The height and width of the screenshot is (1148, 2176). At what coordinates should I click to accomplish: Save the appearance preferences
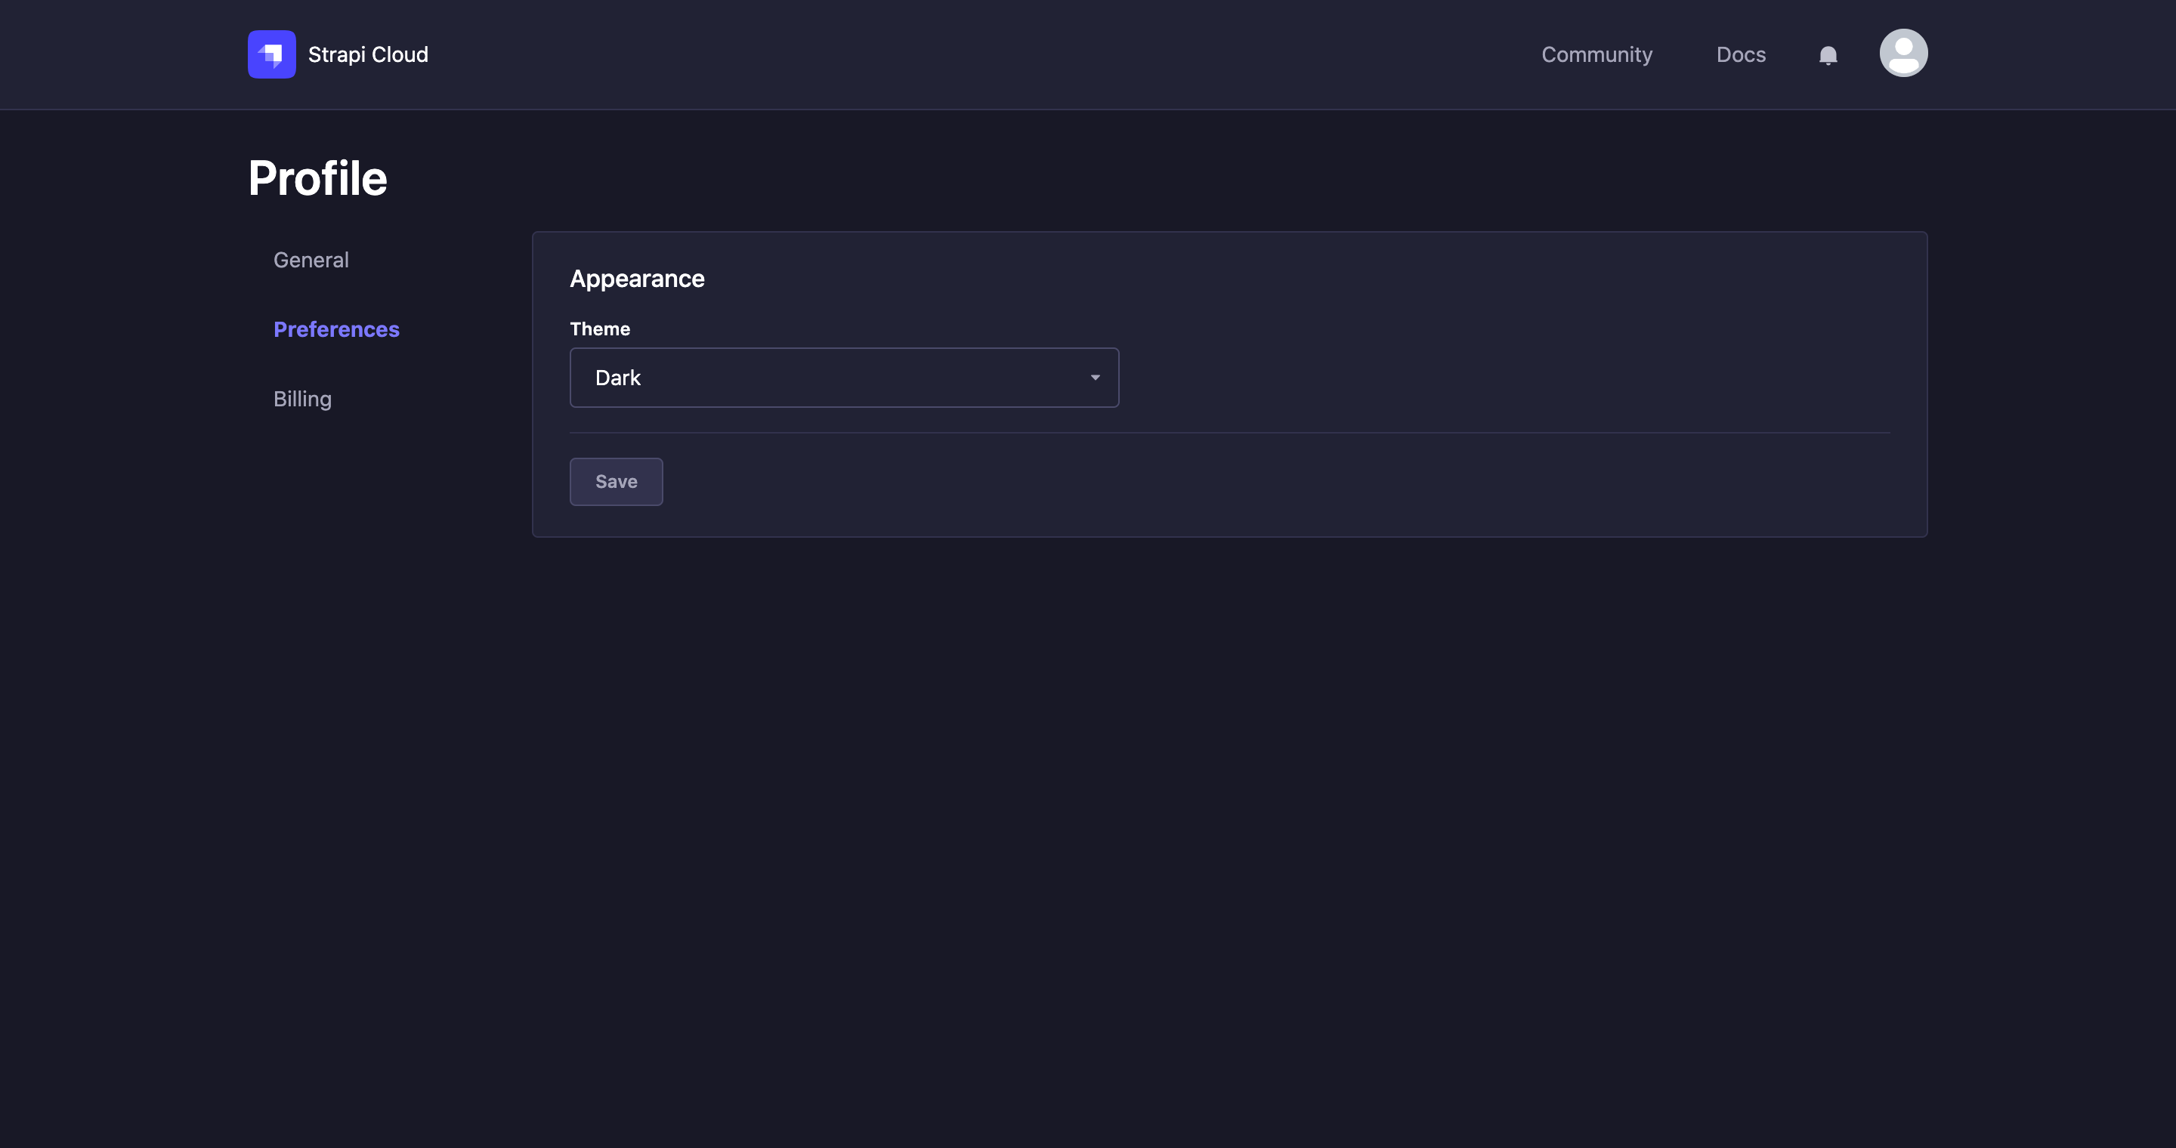click(616, 480)
